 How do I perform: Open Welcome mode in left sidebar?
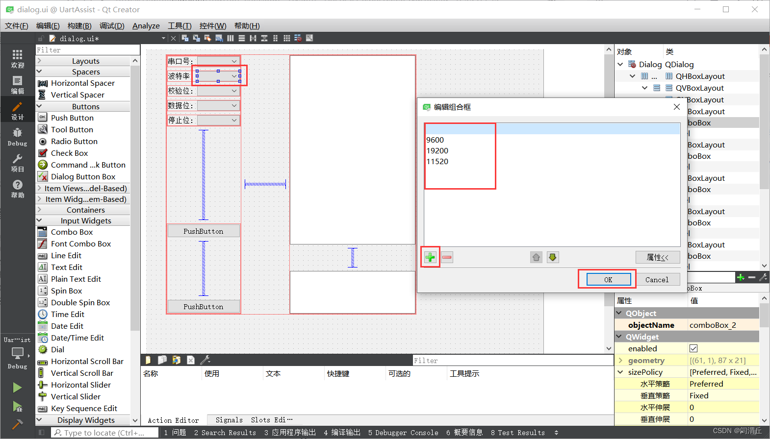click(x=17, y=59)
